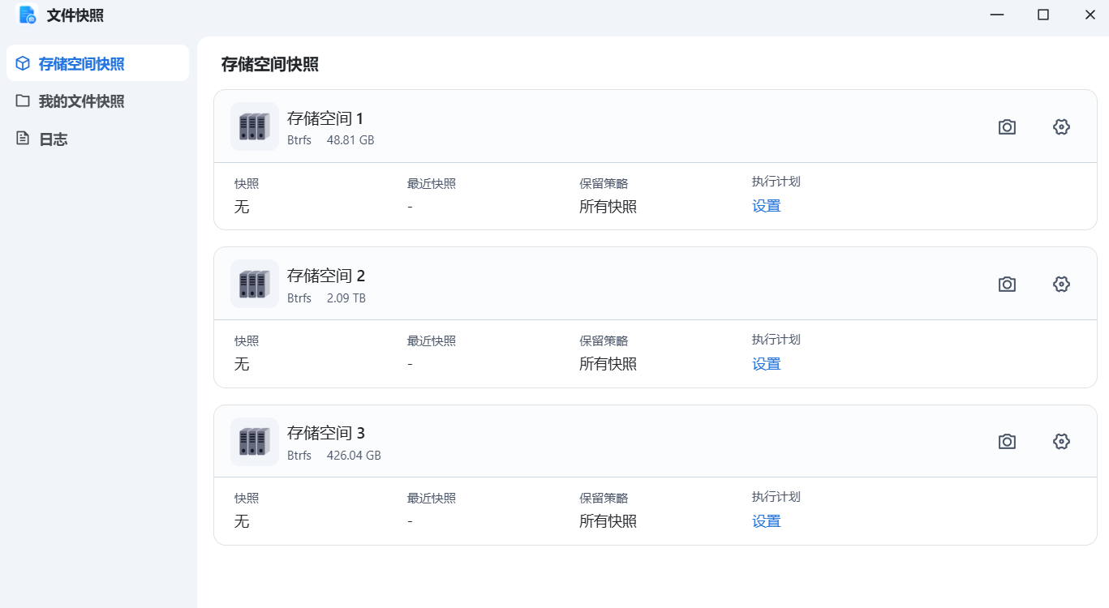Select 存储空间快照 in the sidebar

point(81,63)
